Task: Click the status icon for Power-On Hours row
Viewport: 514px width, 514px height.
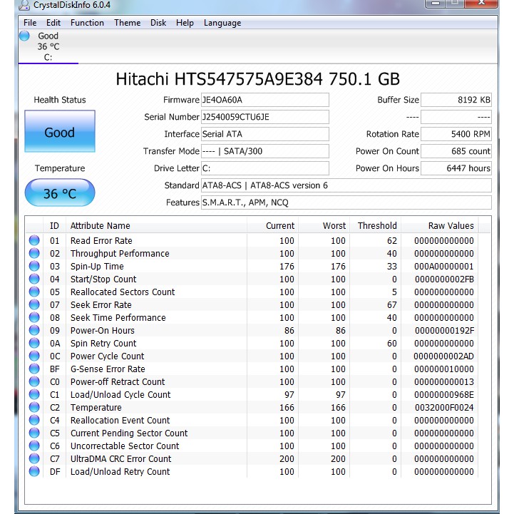Action: click(34, 331)
